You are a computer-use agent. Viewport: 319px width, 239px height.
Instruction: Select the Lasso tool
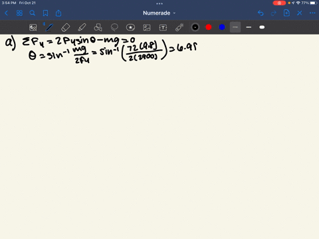click(114, 27)
